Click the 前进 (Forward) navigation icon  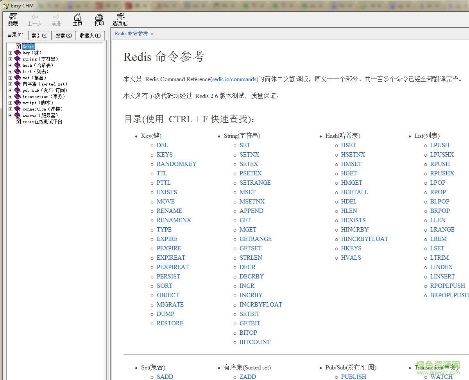coord(56,19)
